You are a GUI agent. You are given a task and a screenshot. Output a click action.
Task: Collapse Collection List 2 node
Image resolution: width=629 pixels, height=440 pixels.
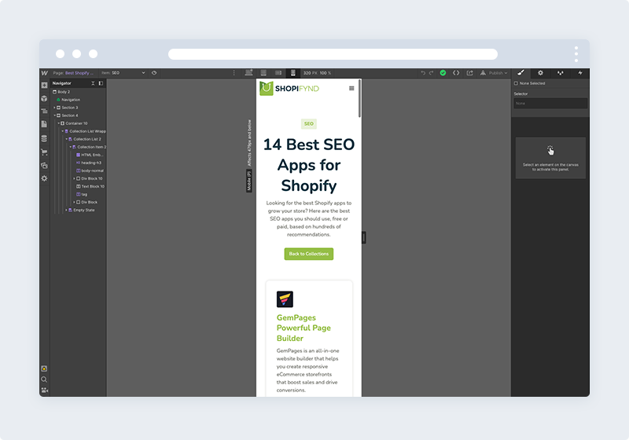coord(67,139)
